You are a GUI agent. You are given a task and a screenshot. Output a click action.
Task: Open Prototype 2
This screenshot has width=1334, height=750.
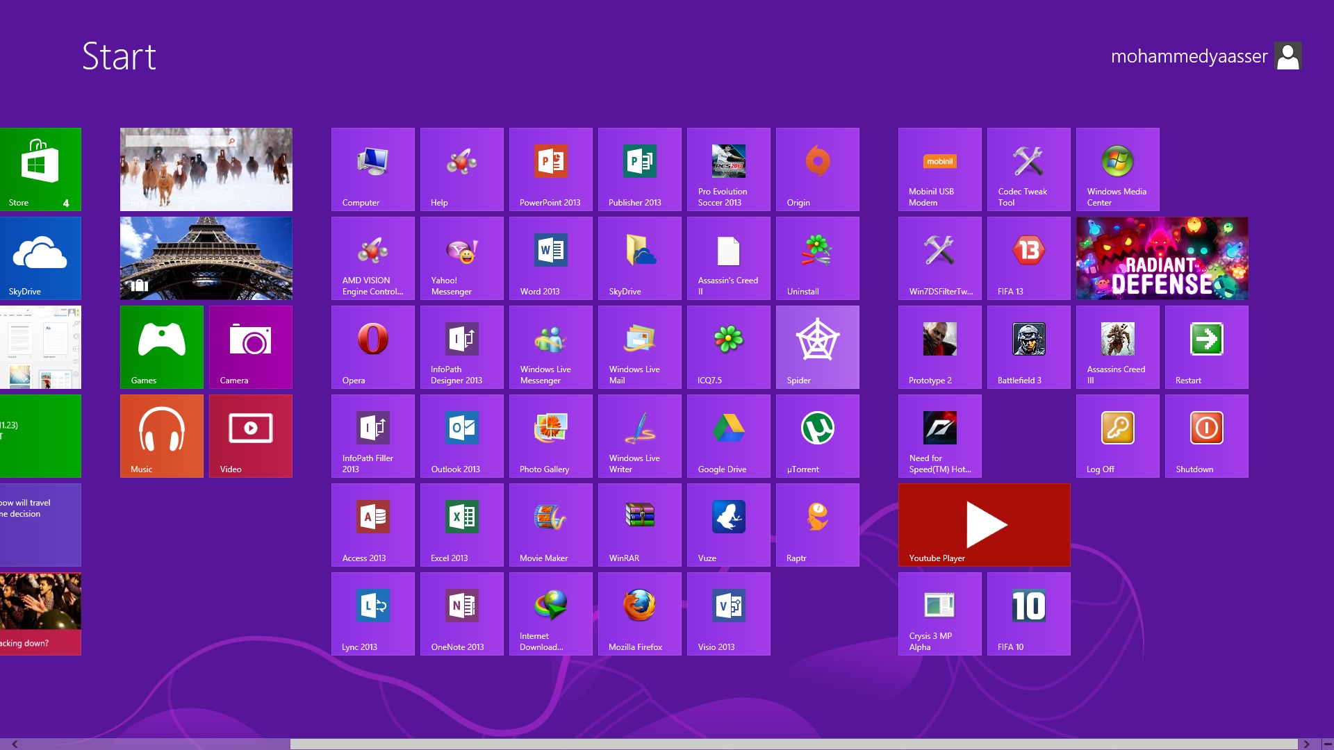(x=940, y=347)
